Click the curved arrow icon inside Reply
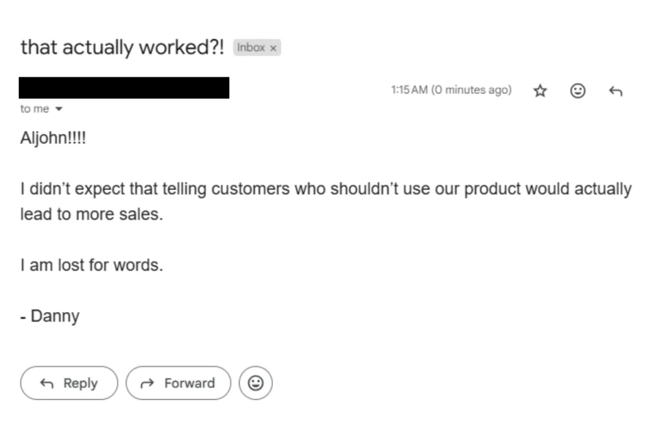Image resolution: width=655 pixels, height=432 pixels. 47,383
